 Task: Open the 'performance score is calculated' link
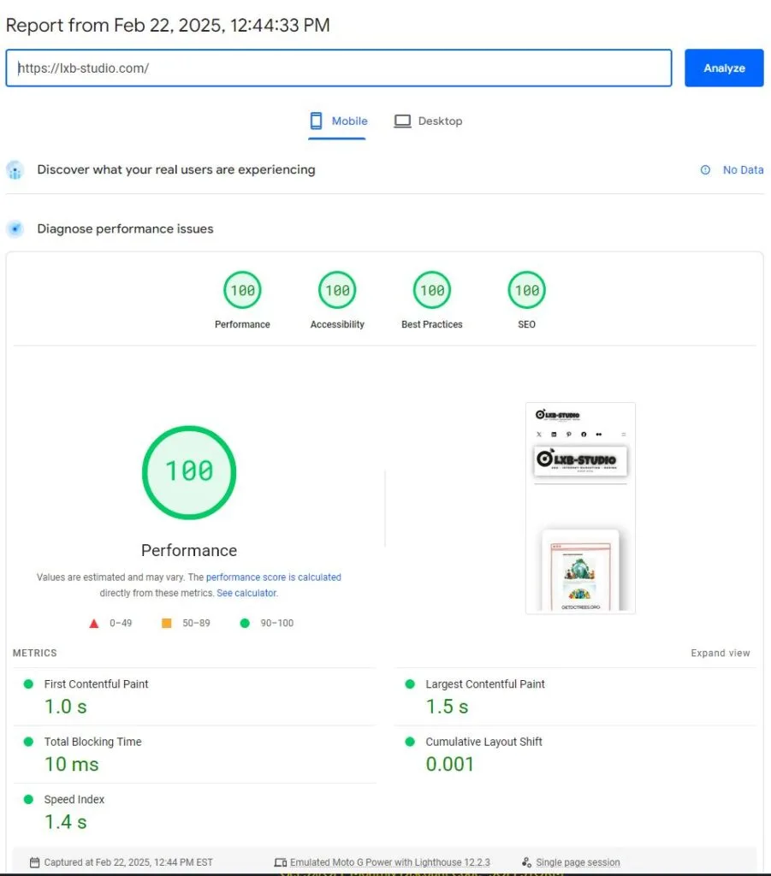pos(273,577)
